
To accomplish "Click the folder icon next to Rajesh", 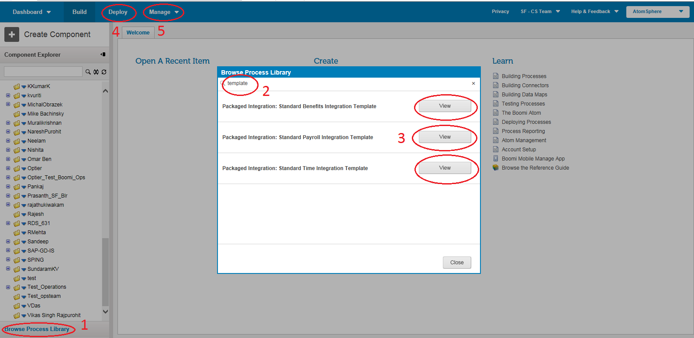I will click(x=17, y=214).
